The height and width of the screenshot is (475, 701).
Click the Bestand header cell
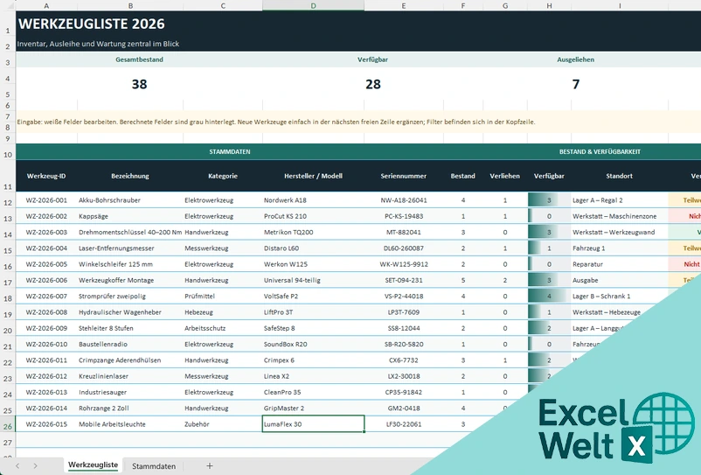(462, 176)
